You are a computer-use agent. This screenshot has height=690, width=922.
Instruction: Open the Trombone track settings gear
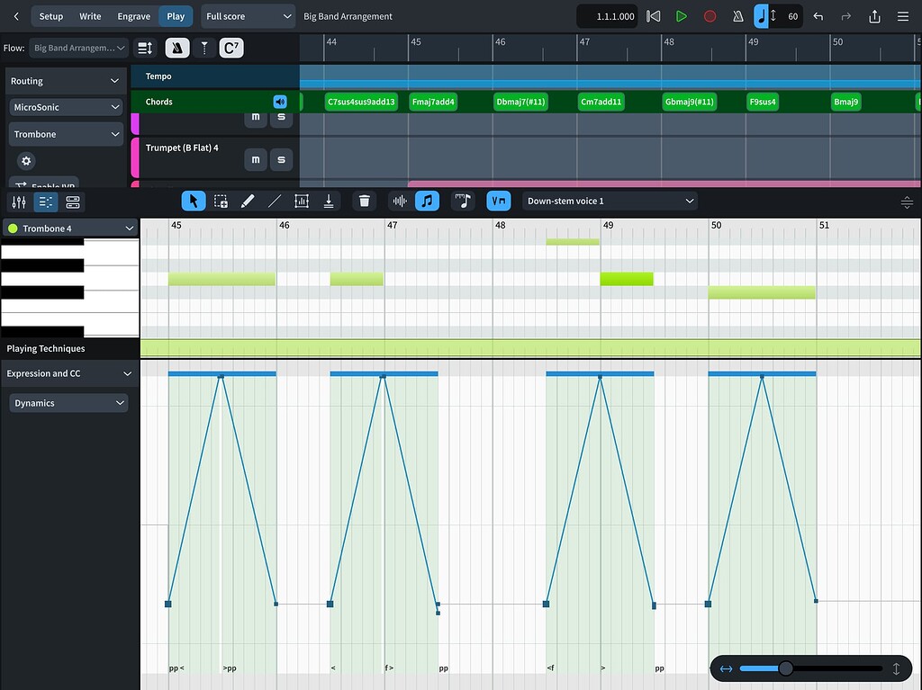(x=25, y=160)
